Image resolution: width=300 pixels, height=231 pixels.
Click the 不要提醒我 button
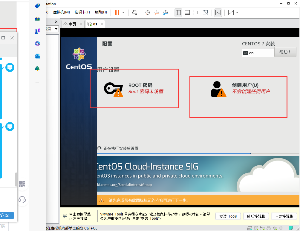pyautogui.click(x=284, y=216)
